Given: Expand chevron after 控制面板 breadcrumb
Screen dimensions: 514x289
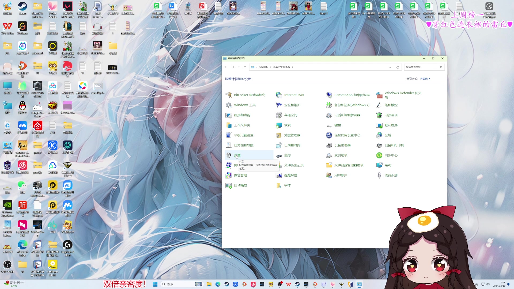Looking at the screenshot, I should 271,67.
